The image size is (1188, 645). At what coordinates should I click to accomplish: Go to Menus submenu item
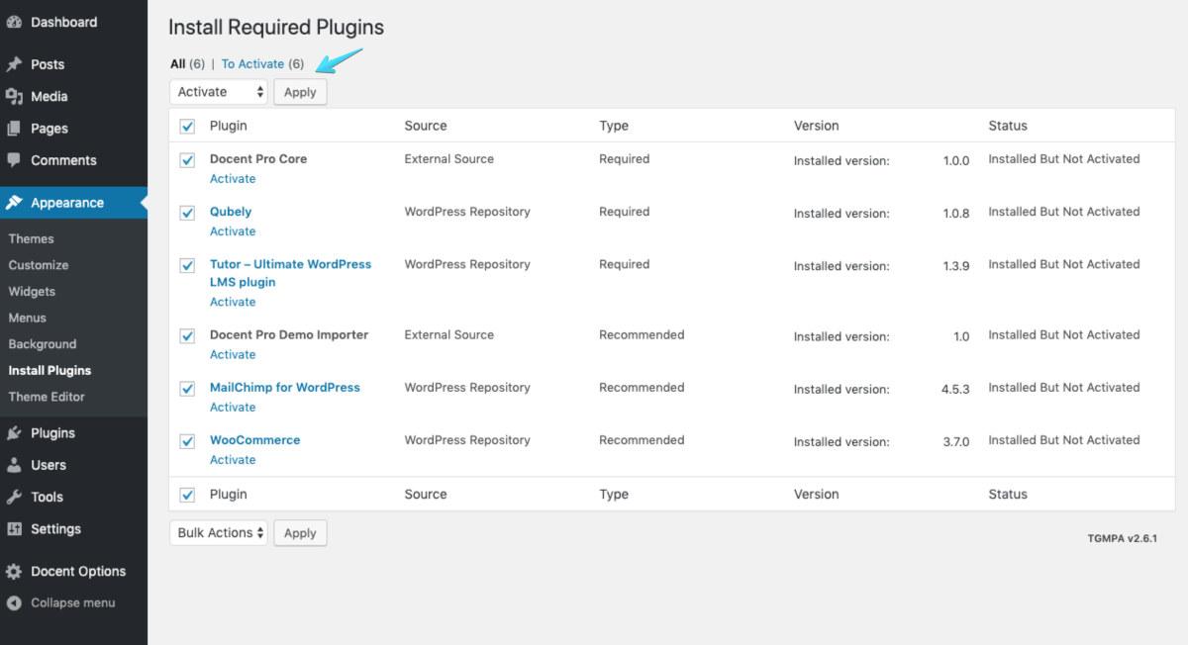click(x=28, y=318)
